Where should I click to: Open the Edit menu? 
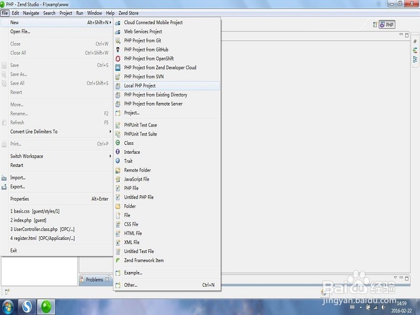tap(15, 13)
